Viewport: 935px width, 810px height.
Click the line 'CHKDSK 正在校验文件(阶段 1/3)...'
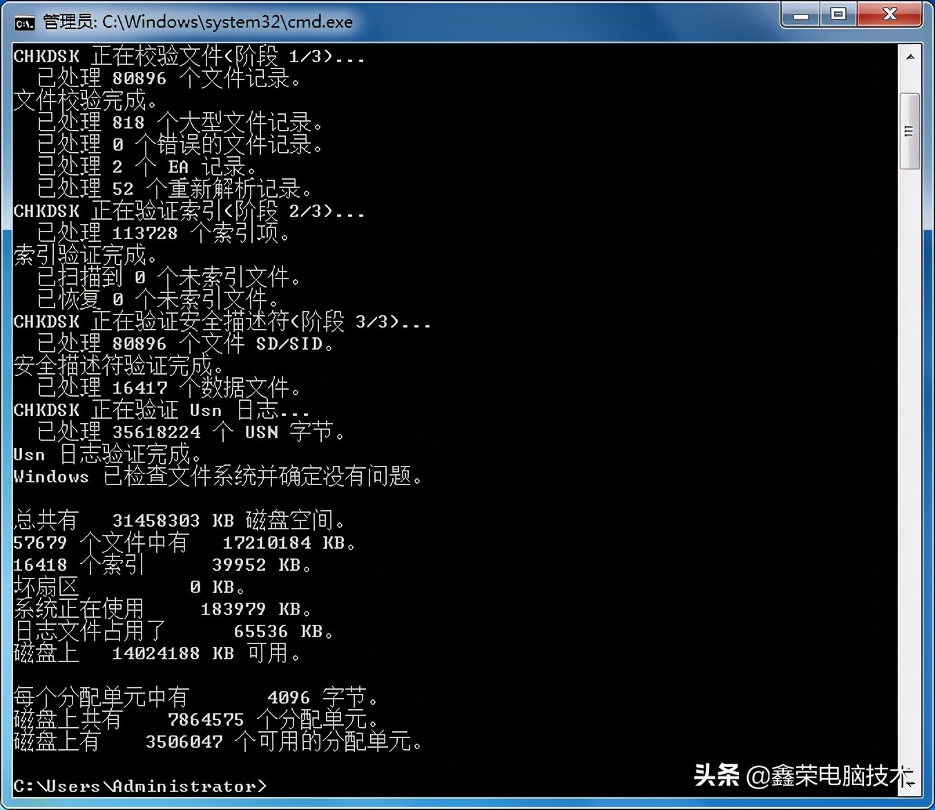[189, 56]
